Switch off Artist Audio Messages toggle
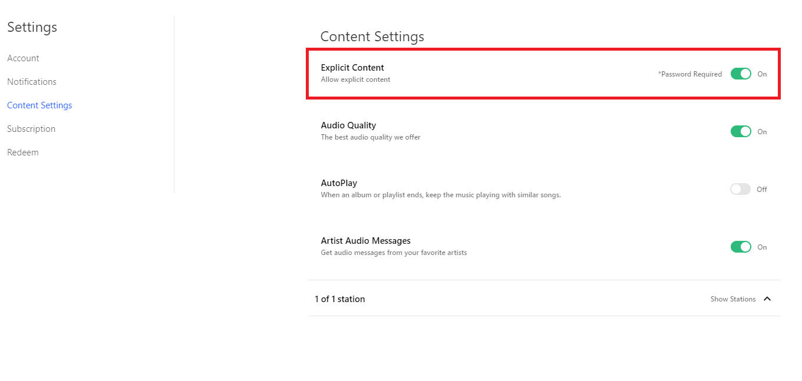 741,247
